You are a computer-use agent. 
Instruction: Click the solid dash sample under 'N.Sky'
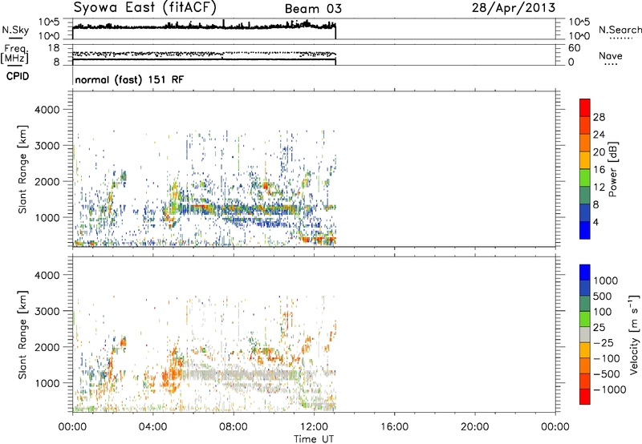(x=15, y=38)
